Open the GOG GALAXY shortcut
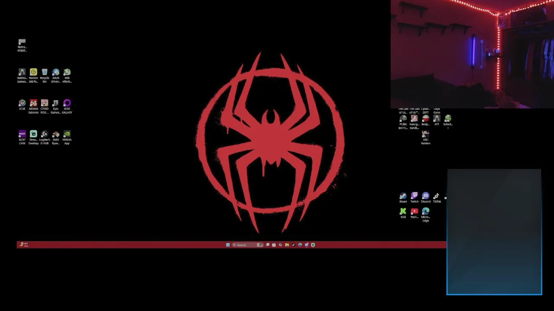554x311 pixels. tap(67, 107)
